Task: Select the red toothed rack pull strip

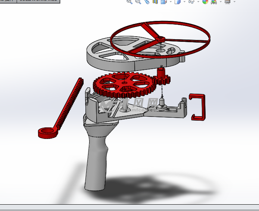Action: click(68, 105)
